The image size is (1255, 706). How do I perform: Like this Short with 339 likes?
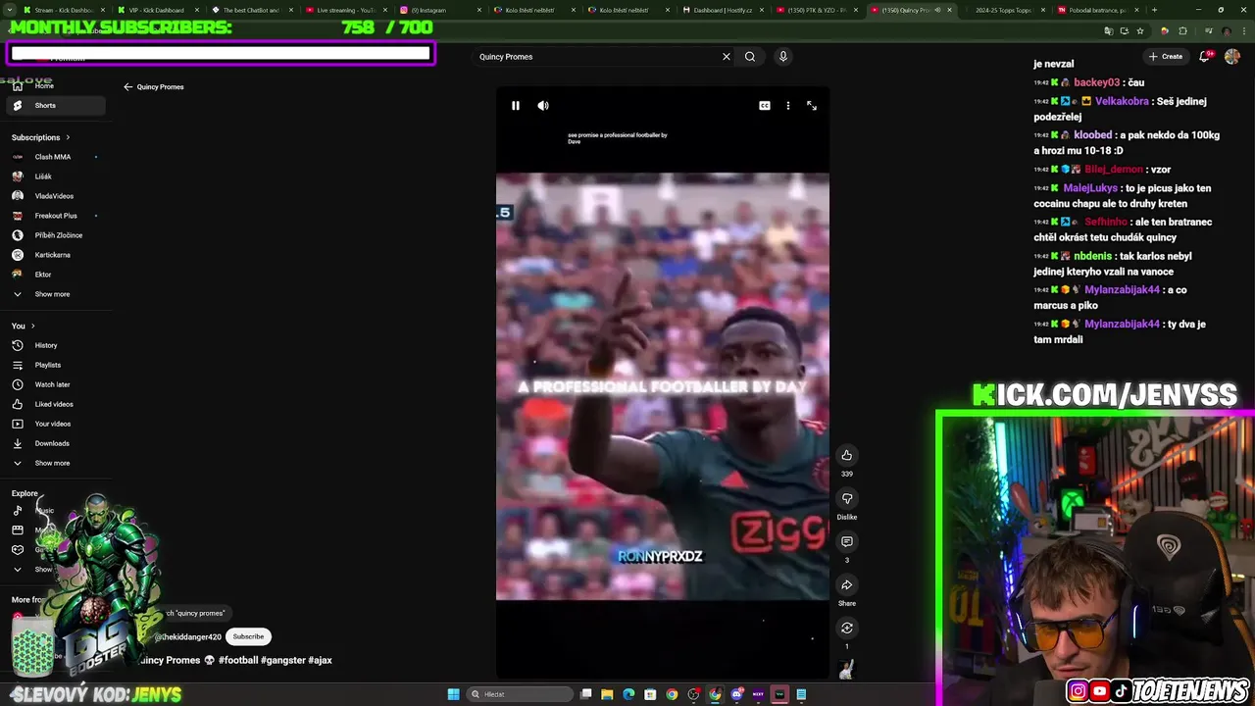click(847, 455)
